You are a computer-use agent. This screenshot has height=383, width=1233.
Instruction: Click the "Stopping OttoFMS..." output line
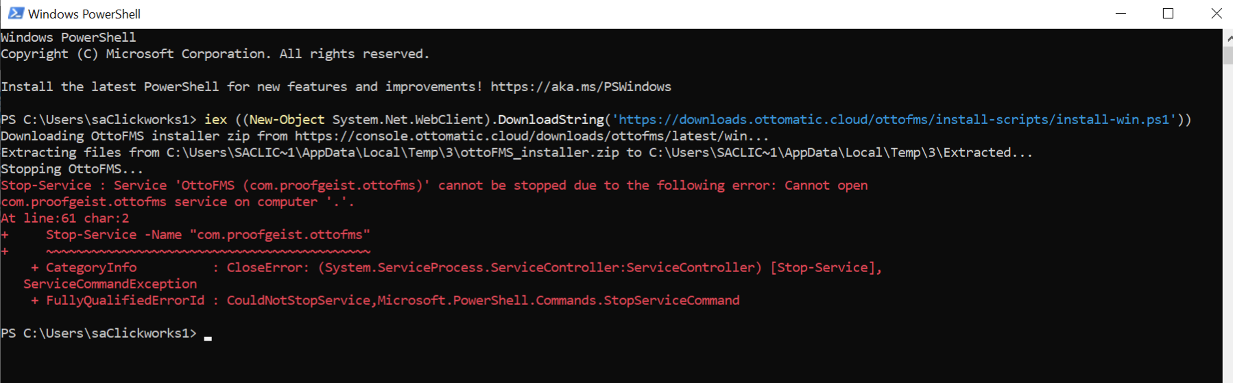(x=72, y=169)
